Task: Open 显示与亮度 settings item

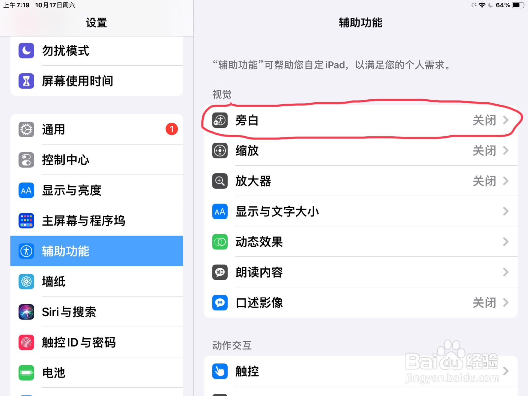Action: tap(97, 190)
